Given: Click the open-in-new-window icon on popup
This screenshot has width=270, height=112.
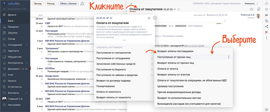Looking at the screenshot, I should click(x=149, y=18).
